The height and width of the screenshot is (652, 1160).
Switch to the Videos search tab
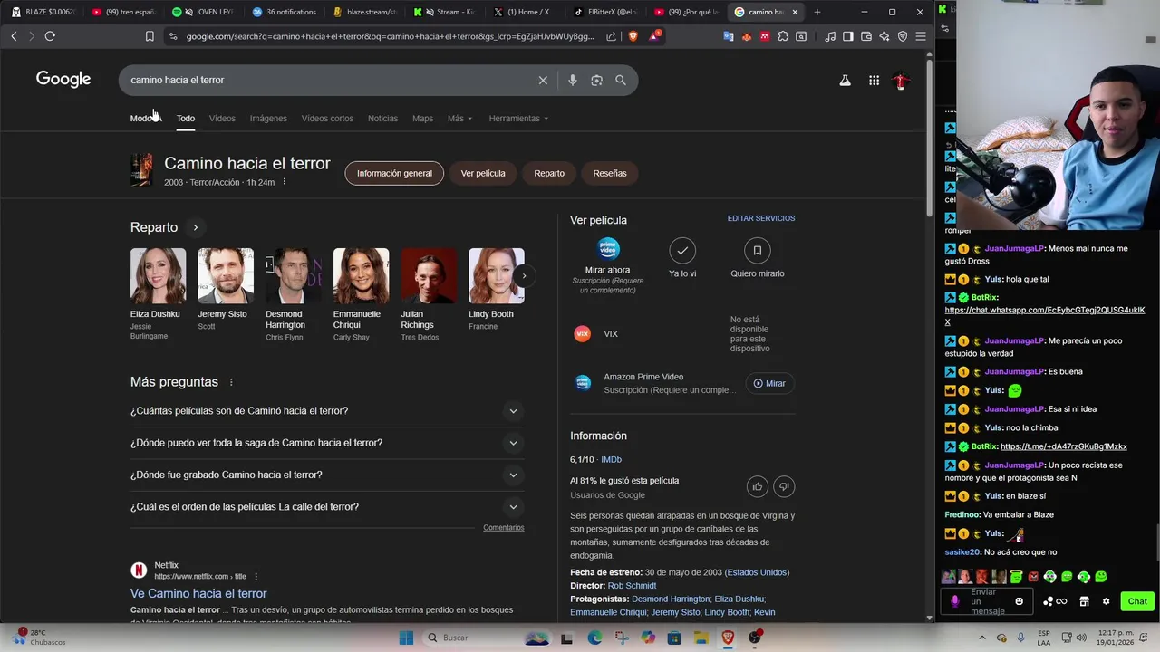pos(222,119)
